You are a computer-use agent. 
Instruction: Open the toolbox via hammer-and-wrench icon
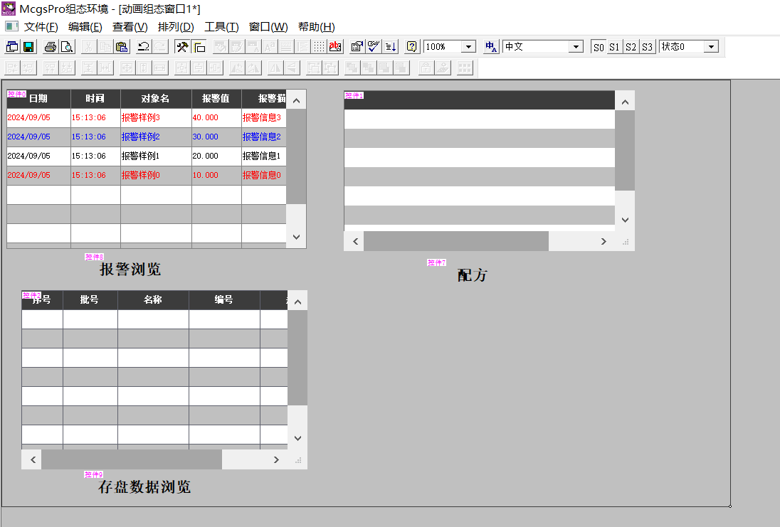[182, 47]
